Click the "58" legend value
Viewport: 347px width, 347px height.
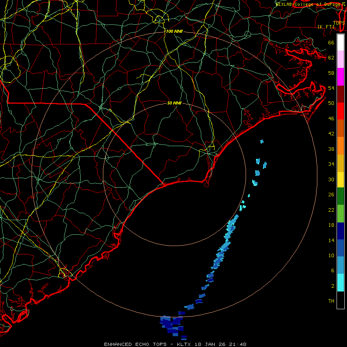(331, 73)
